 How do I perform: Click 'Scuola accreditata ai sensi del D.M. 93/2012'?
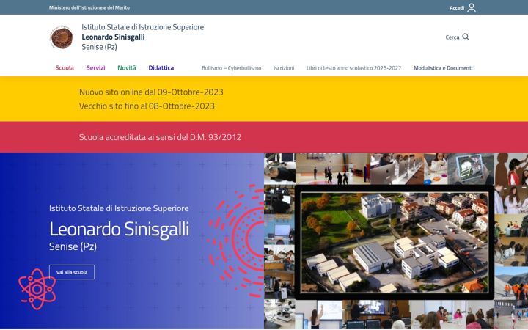tap(160, 137)
